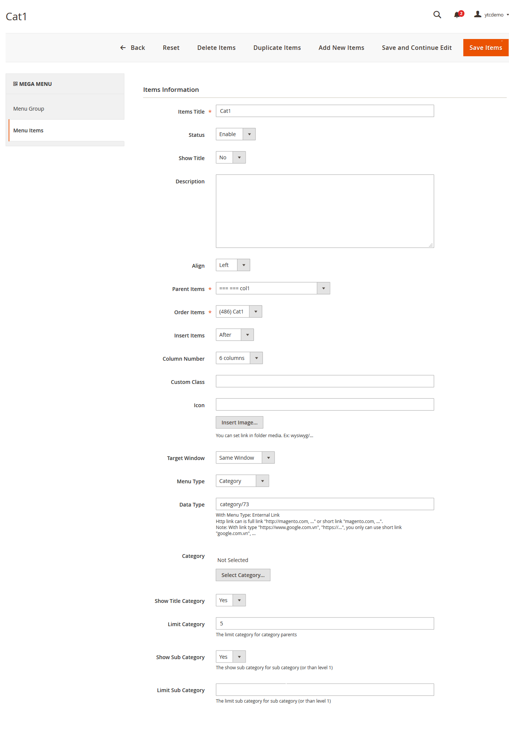Click the Cat1 page title
509x733 pixels.
coord(16,16)
